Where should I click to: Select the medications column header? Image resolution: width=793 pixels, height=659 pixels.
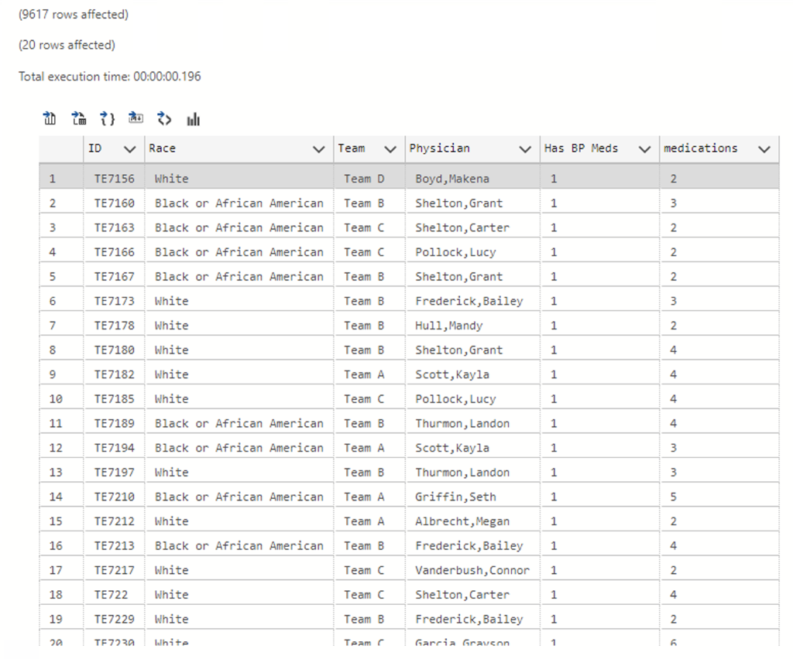coord(719,149)
